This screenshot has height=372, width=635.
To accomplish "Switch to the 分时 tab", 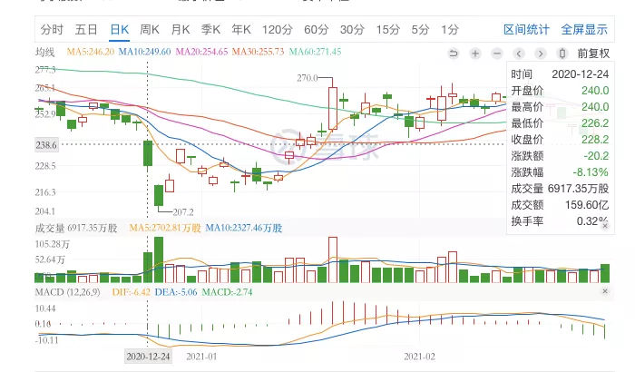I will pos(53,29).
